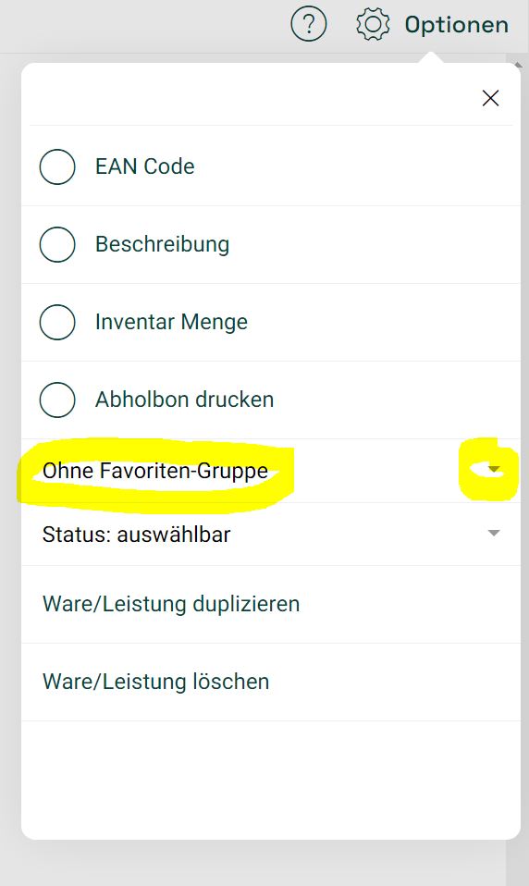Screen dimensions: 529x886
Task: Click the Beschreibung label text
Action: coord(162,244)
